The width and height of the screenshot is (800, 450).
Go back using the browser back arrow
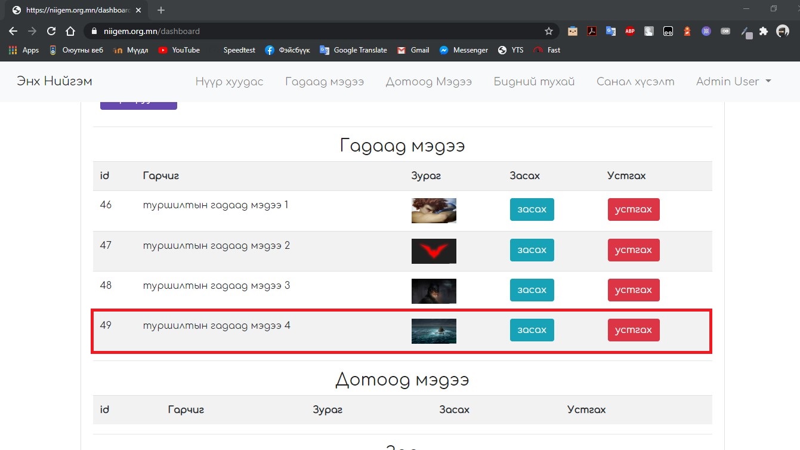[x=13, y=31]
